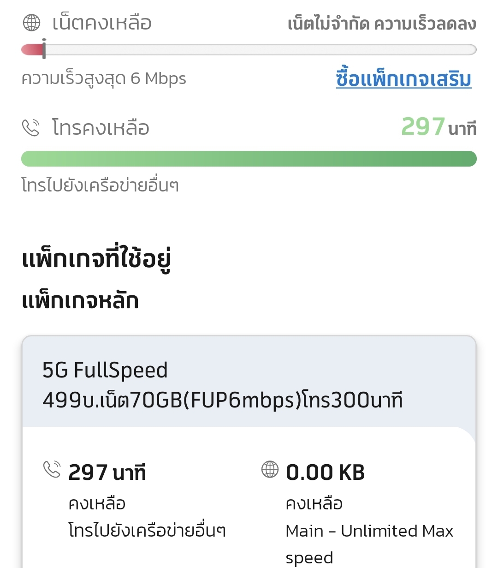Click the phone icon beside โทรคงเหลือ
This screenshot has width=498, height=568.
[31, 128]
